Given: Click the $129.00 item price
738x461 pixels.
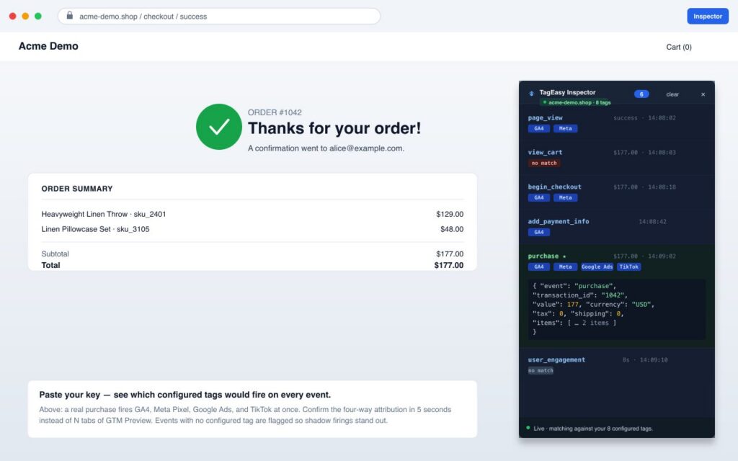Looking at the screenshot, I should point(450,214).
